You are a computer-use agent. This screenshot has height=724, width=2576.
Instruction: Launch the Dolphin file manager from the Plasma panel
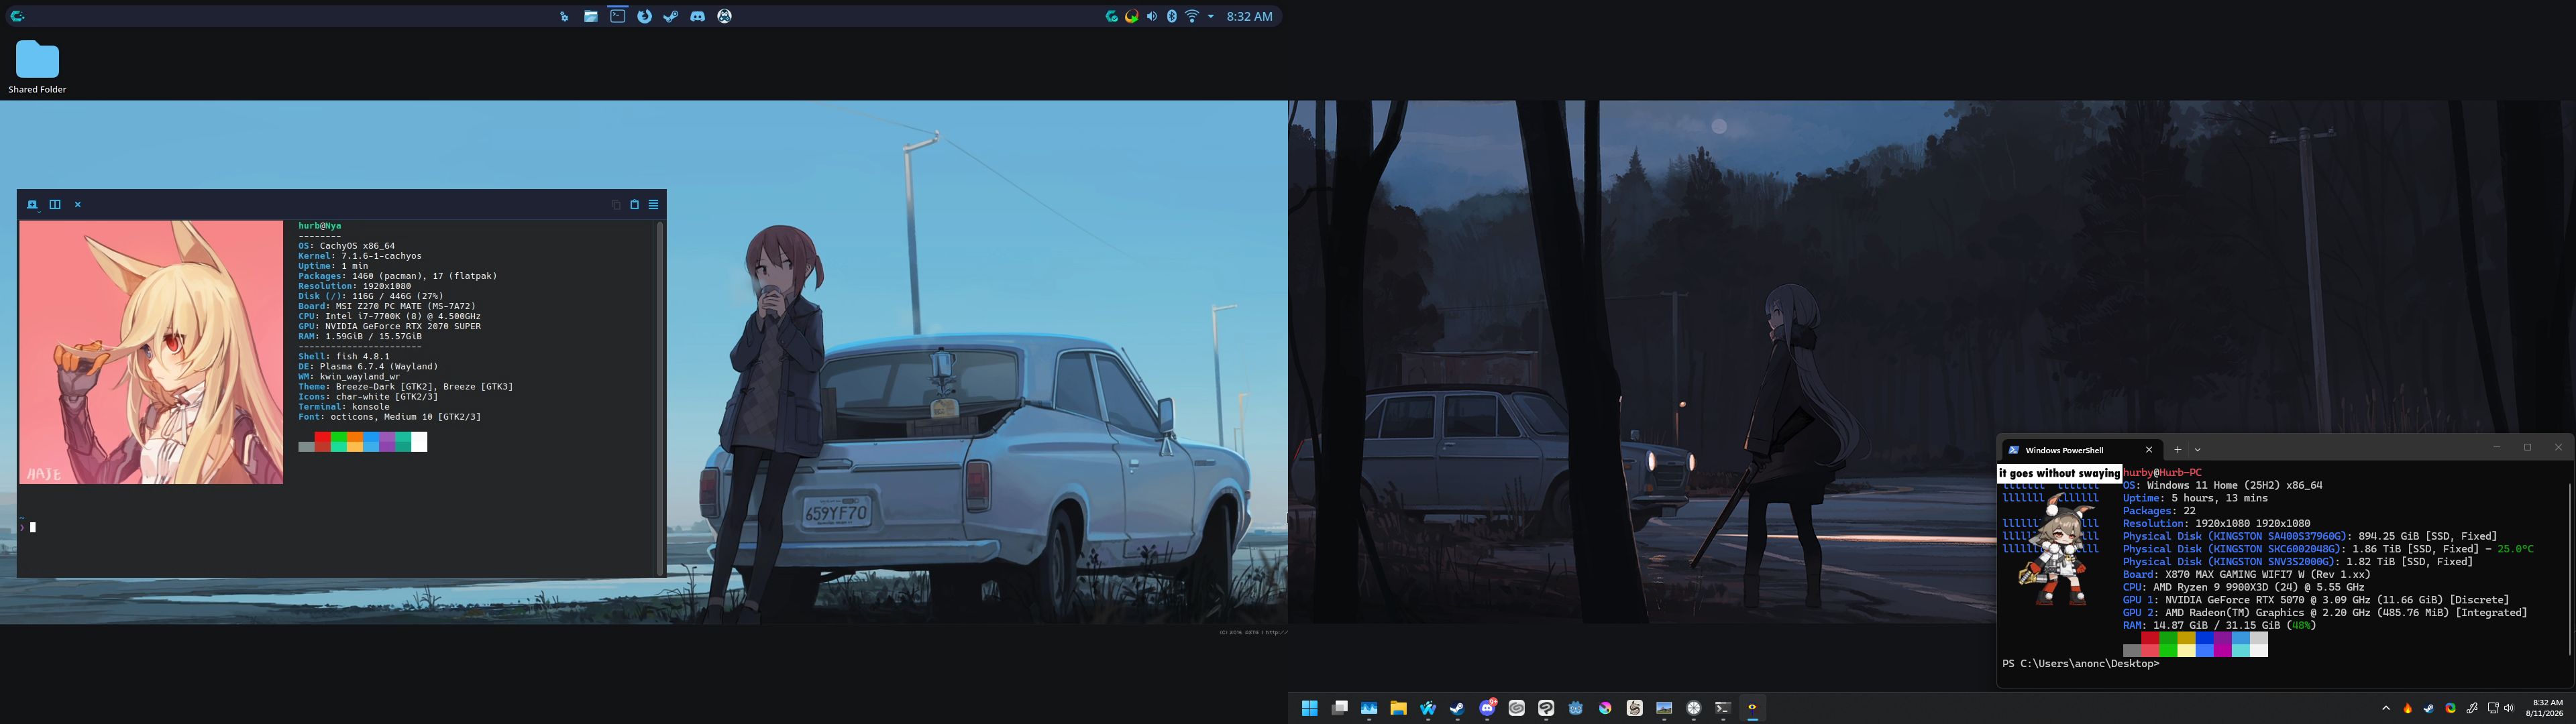[591, 16]
